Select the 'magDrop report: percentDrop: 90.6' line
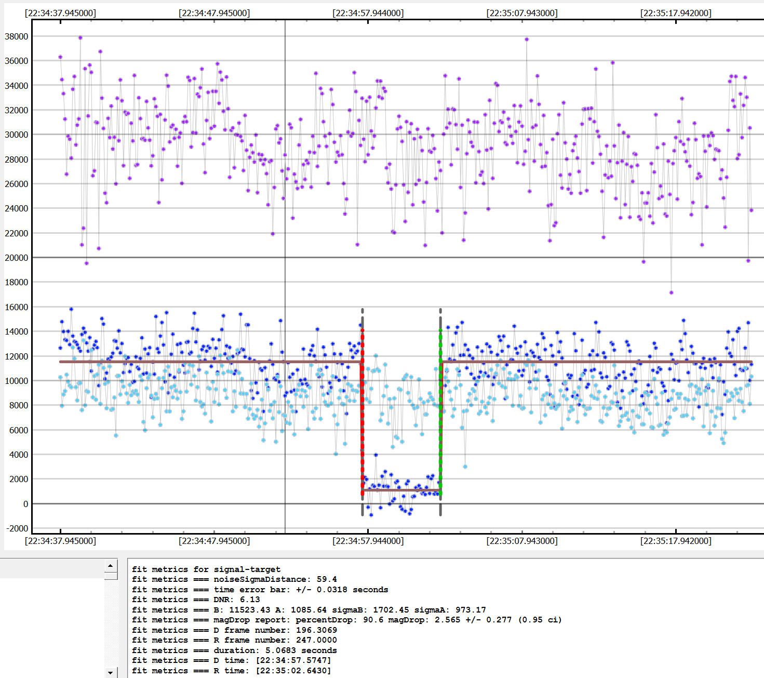 (x=347, y=620)
